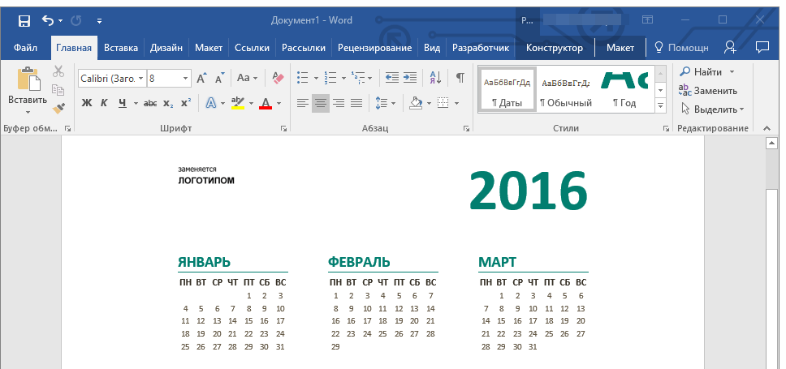Toggle italic formatting К
The width and height of the screenshot is (786, 369).
104,103
